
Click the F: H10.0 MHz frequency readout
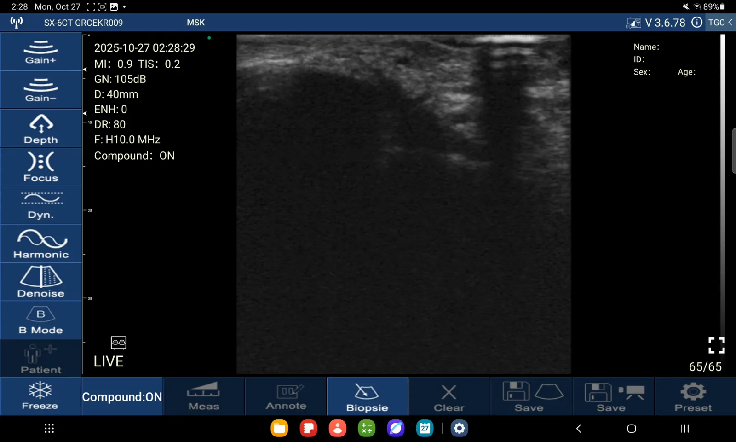point(127,140)
